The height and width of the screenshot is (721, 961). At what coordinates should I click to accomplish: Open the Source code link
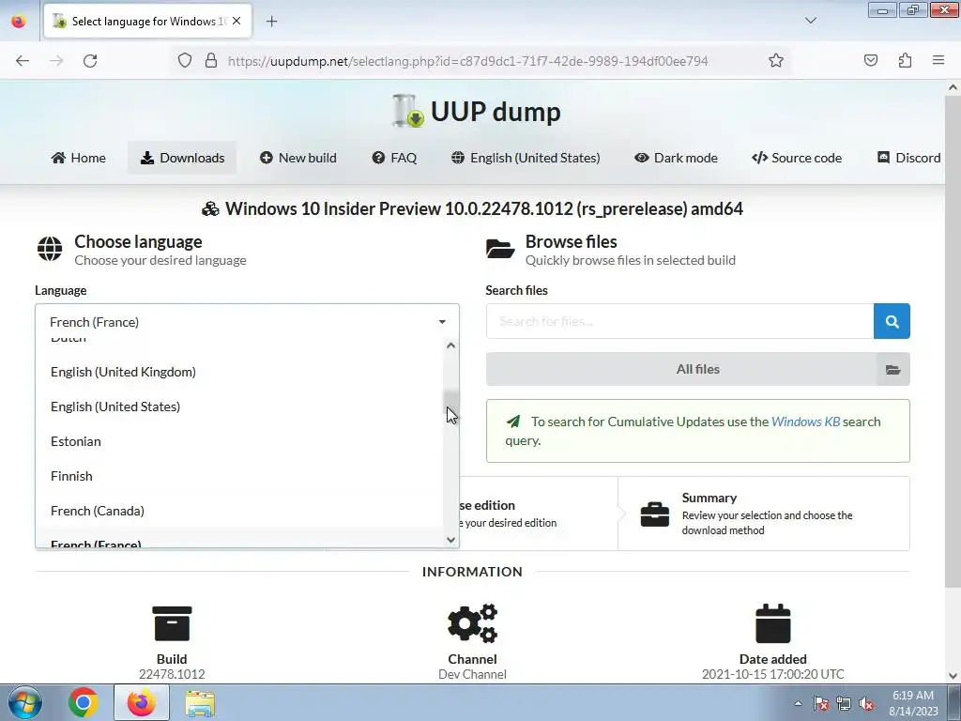[x=797, y=158]
